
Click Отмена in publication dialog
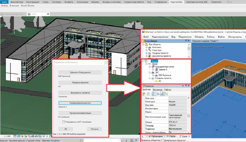coord(94,129)
